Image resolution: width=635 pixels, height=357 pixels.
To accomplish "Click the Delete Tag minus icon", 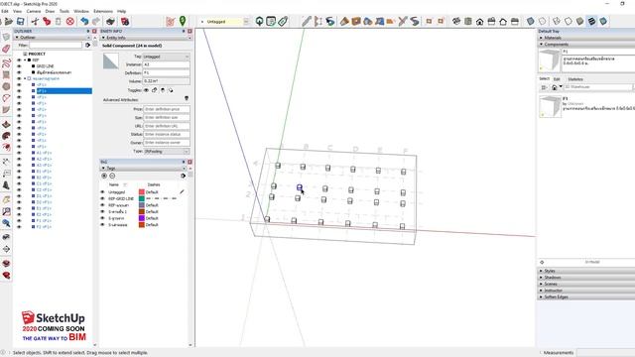I will coord(112,176).
